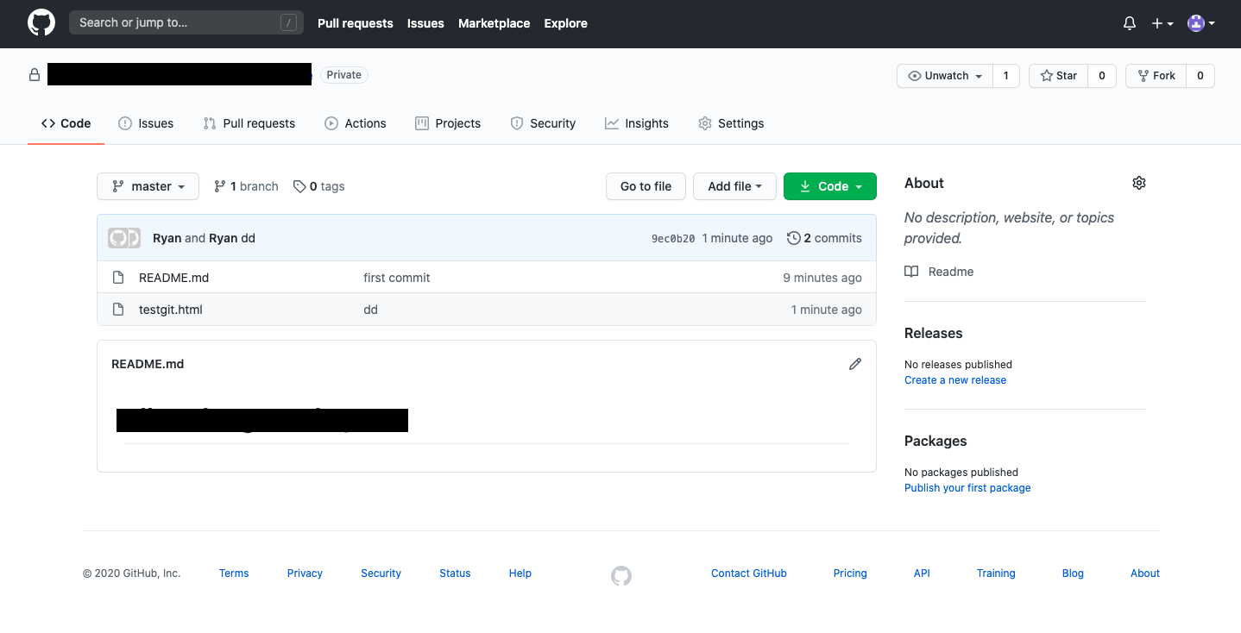
Task: Click the book icon next to Readme
Action: (911, 272)
